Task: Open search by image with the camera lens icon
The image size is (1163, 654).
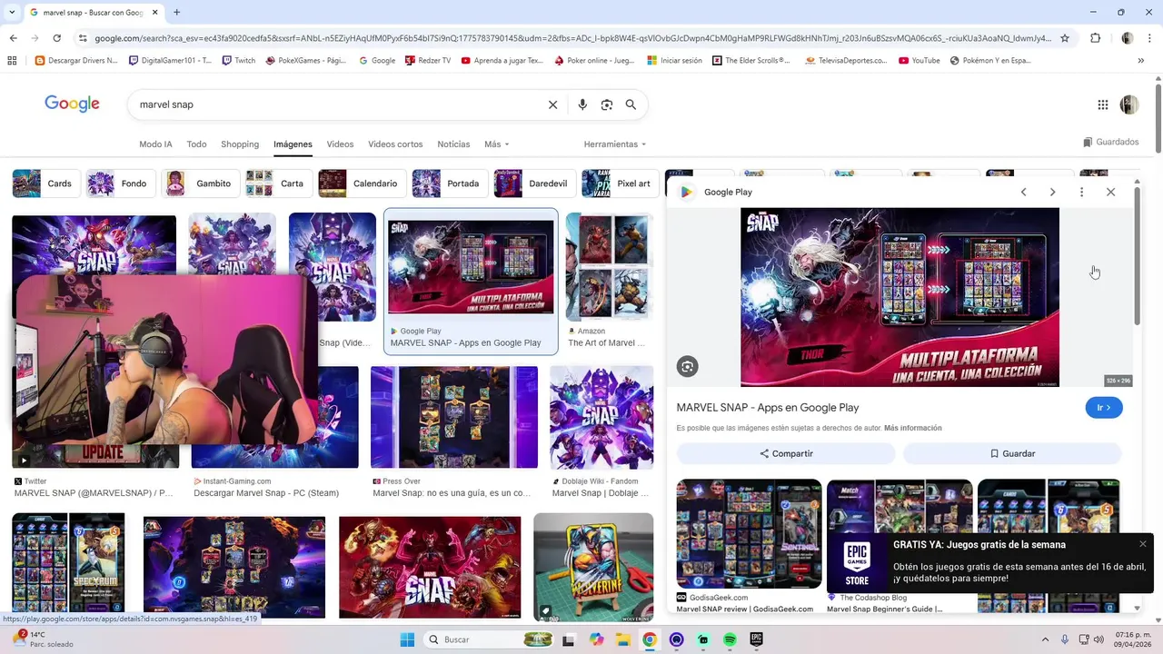Action: point(607,104)
